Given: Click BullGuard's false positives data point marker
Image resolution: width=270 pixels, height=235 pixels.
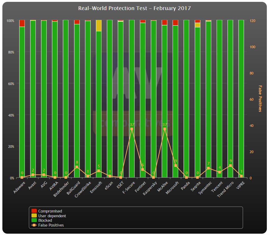Looking at the screenshot, I should [x=77, y=167].
